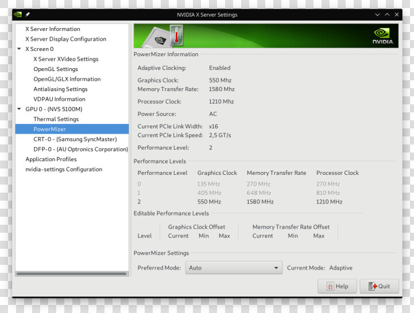Open the Preferred Mode dropdown set to Auto
Viewport: 414px width, 313px height.
(234, 268)
